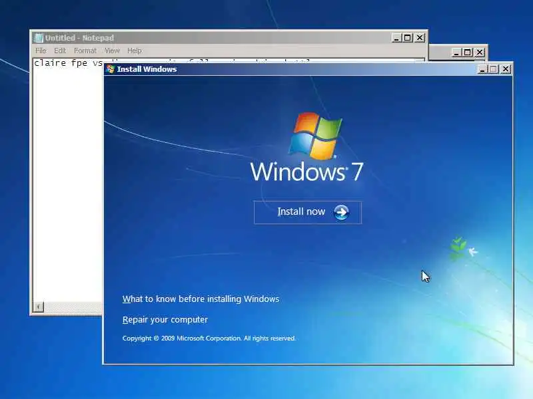Open the Notepad Format menu
This screenshot has height=399, width=533.
pos(85,51)
